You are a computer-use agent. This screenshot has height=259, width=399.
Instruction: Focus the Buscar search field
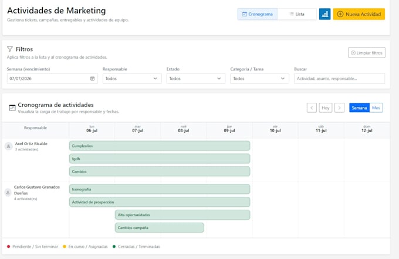pyautogui.click(x=340, y=79)
